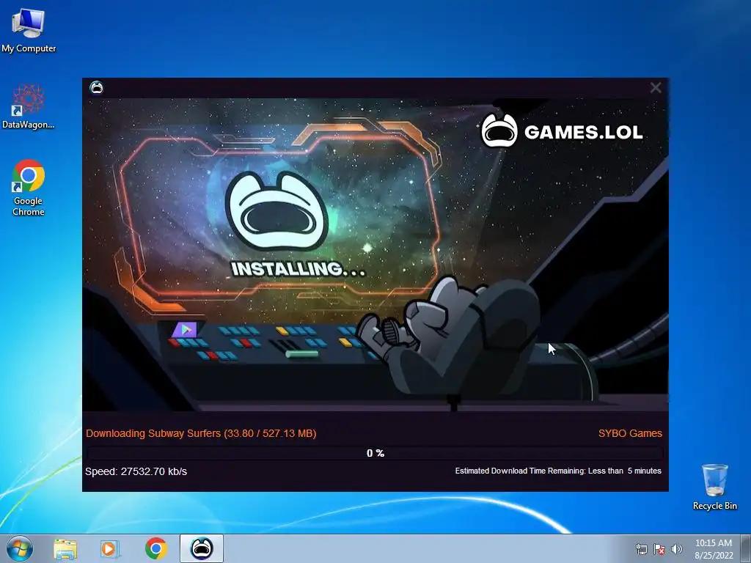Image resolution: width=751 pixels, height=563 pixels.
Task: Click the play-store triangle icon on the console
Action: (x=186, y=329)
